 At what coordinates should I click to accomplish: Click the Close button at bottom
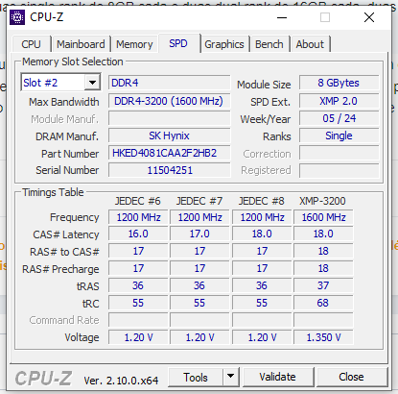pos(351,377)
